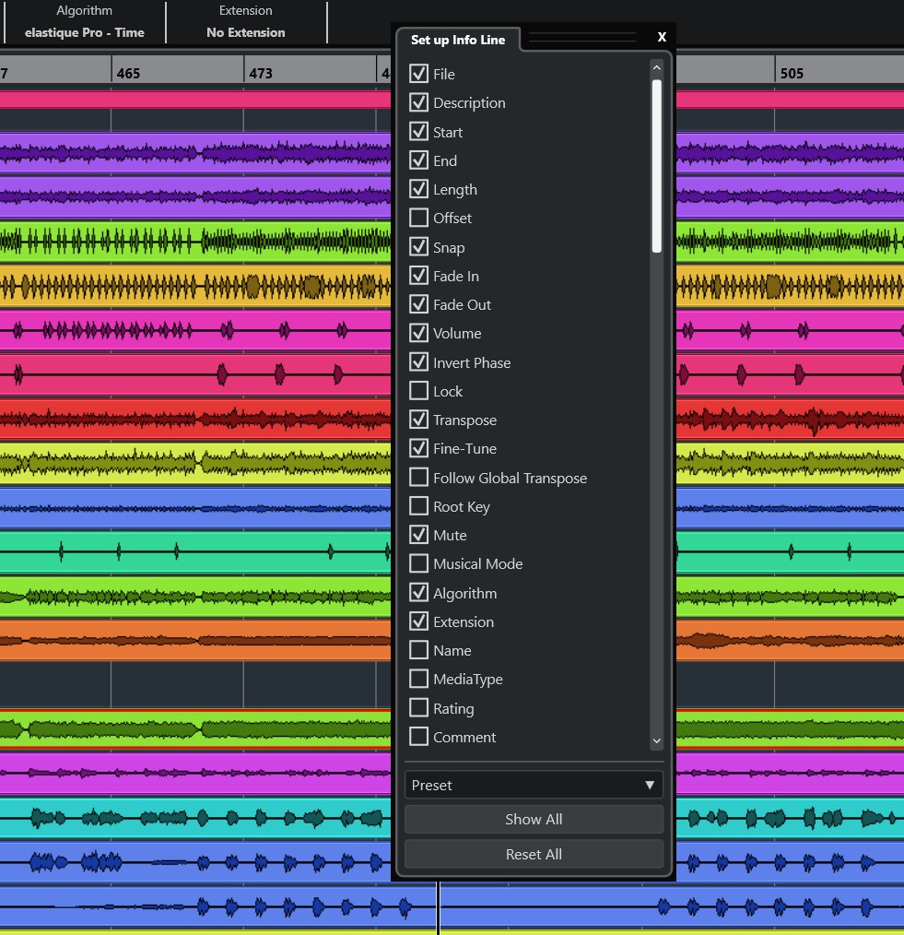Disable the Invert Phase option
Viewport: 904px width, 935px height.
coord(418,362)
